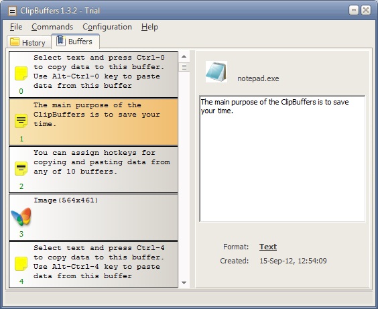Viewport: 378px width, 309px height.
Task: Click the scroll down arrow of buffer list
Action: point(184,283)
